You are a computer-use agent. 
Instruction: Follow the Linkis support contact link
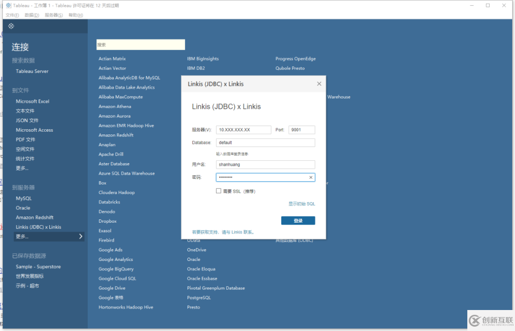pyautogui.click(x=223, y=232)
